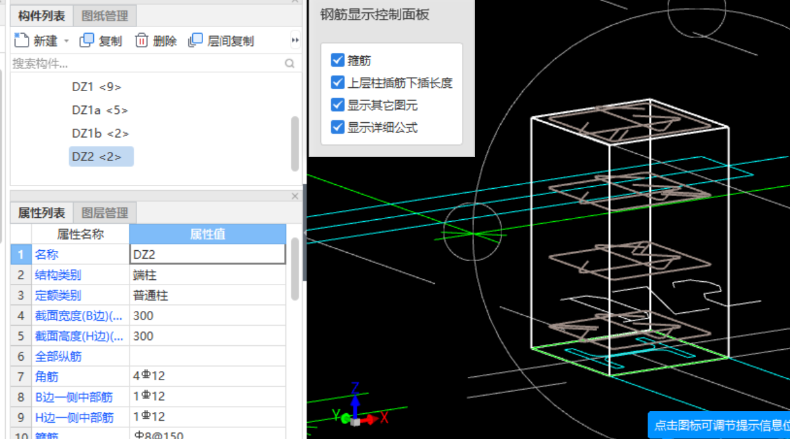This screenshot has height=439, width=790.
Task: Toggle 显示其它图元 checkbox
Action: [x=337, y=105]
